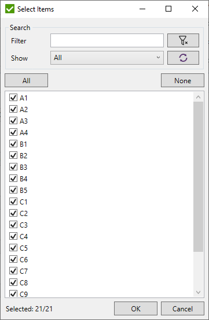Click the All selection button
Screen dimensions: 209x320
pos(27,80)
